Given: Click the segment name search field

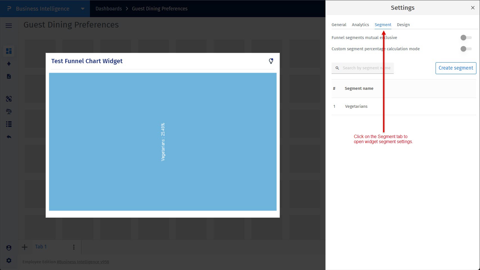Looking at the screenshot, I should 365,68.
